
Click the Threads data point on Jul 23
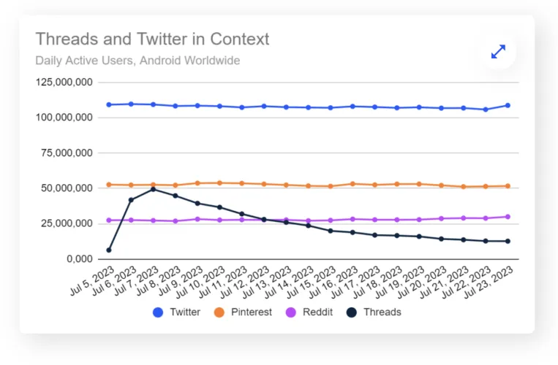(507, 241)
